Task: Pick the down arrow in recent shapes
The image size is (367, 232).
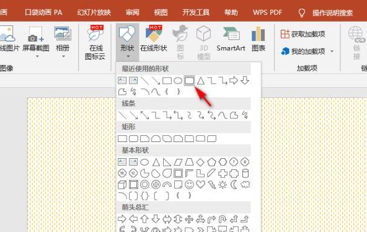Action: pyautogui.click(x=245, y=81)
